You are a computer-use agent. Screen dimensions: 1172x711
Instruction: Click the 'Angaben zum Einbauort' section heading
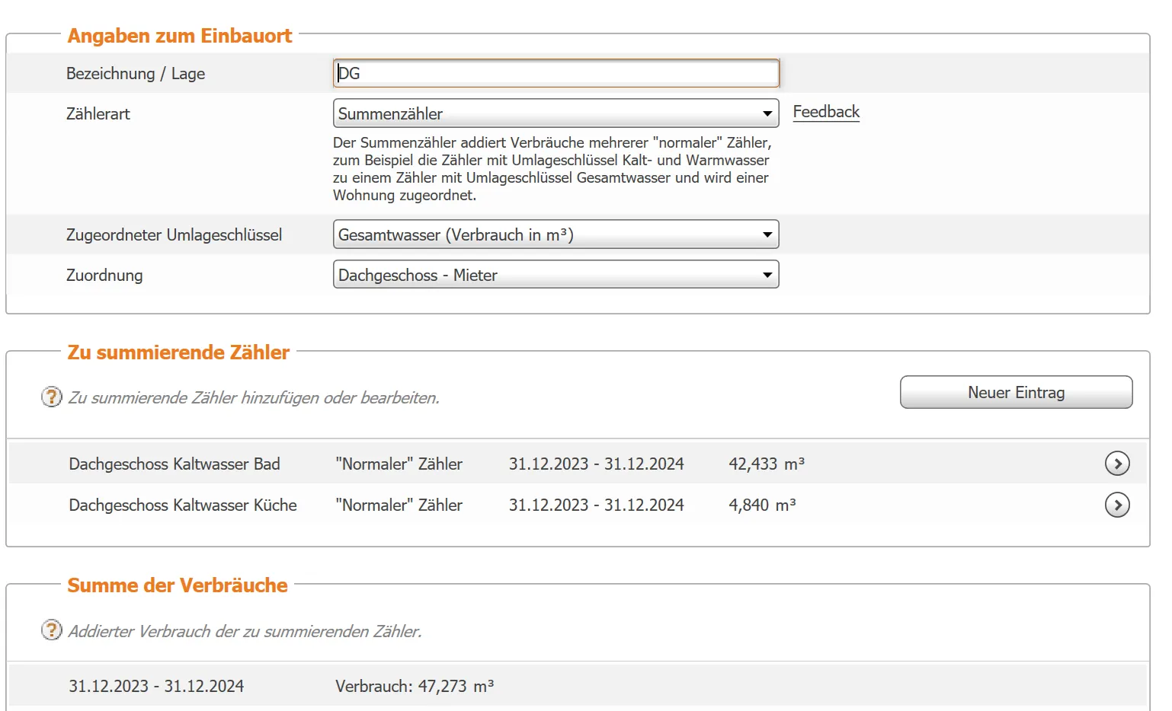(180, 36)
